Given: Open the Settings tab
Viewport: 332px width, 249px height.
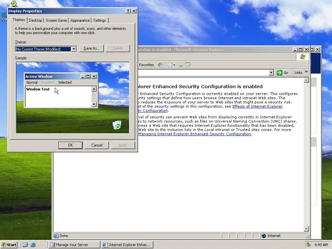Looking at the screenshot, I should tap(100, 20).
